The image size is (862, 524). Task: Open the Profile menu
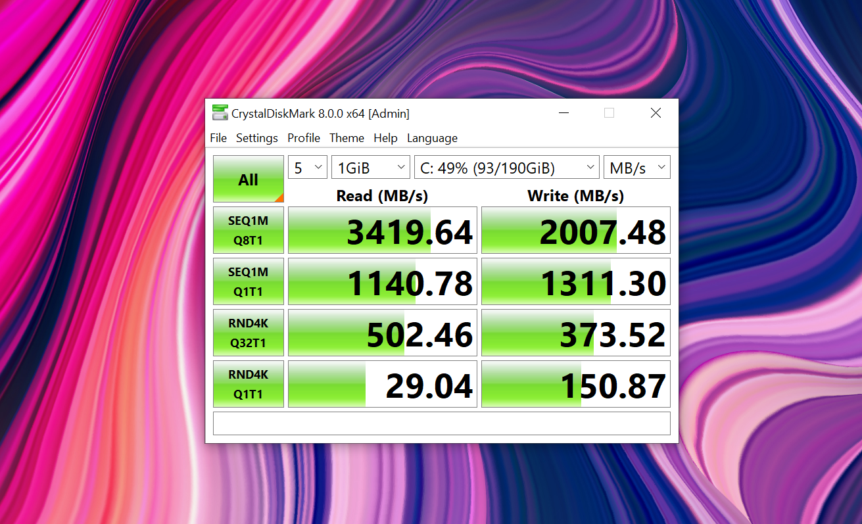click(x=304, y=138)
